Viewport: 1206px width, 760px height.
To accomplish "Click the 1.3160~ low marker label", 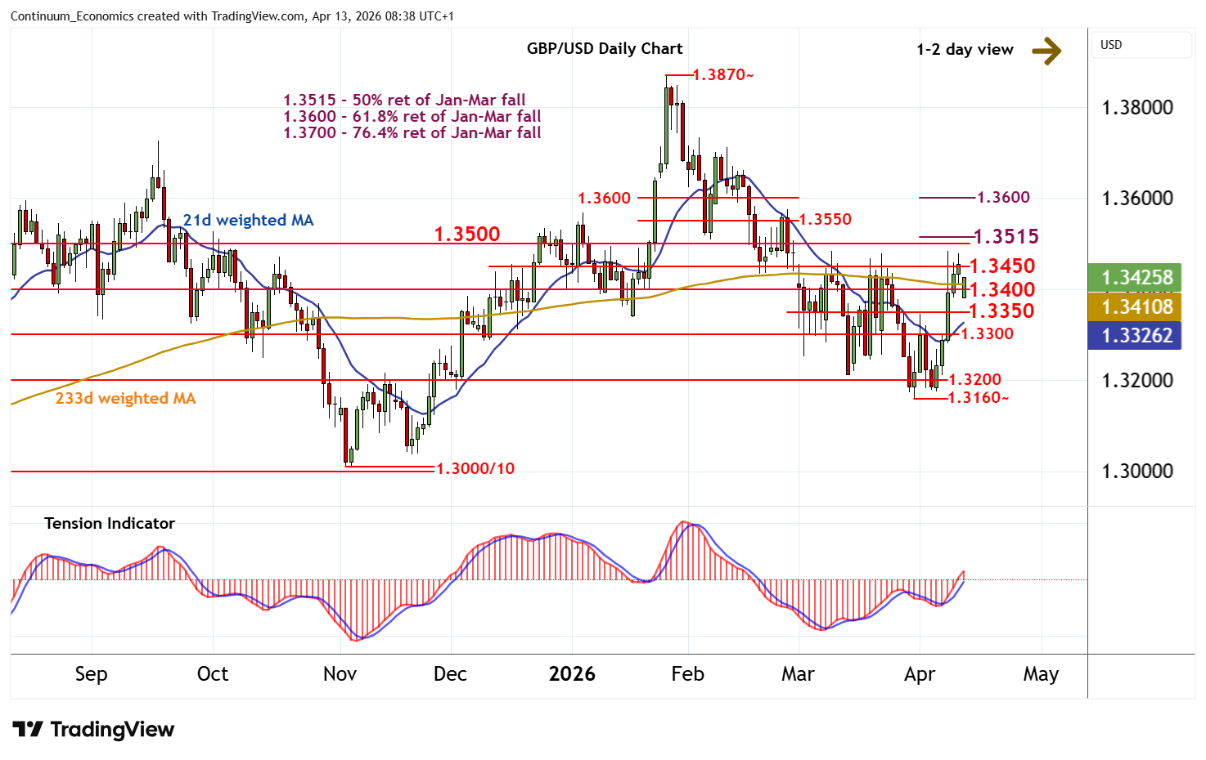I will click(x=978, y=398).
